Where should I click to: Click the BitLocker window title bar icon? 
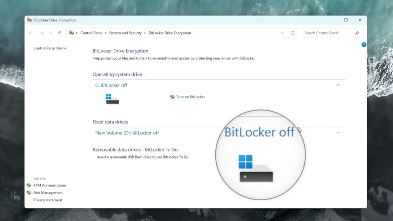pyautogui.click(x=29, y=20)
